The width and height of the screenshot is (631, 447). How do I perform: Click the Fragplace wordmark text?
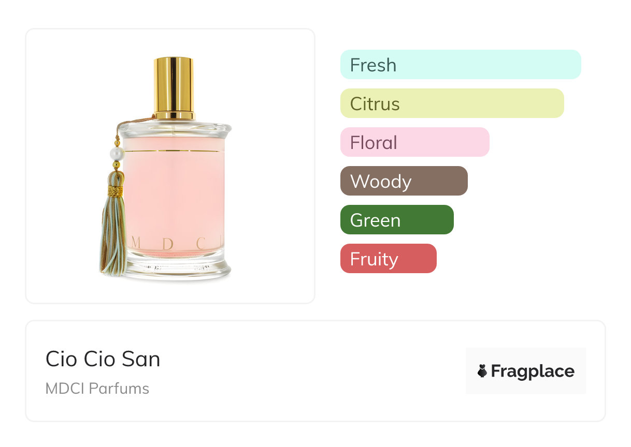(533, 371)
